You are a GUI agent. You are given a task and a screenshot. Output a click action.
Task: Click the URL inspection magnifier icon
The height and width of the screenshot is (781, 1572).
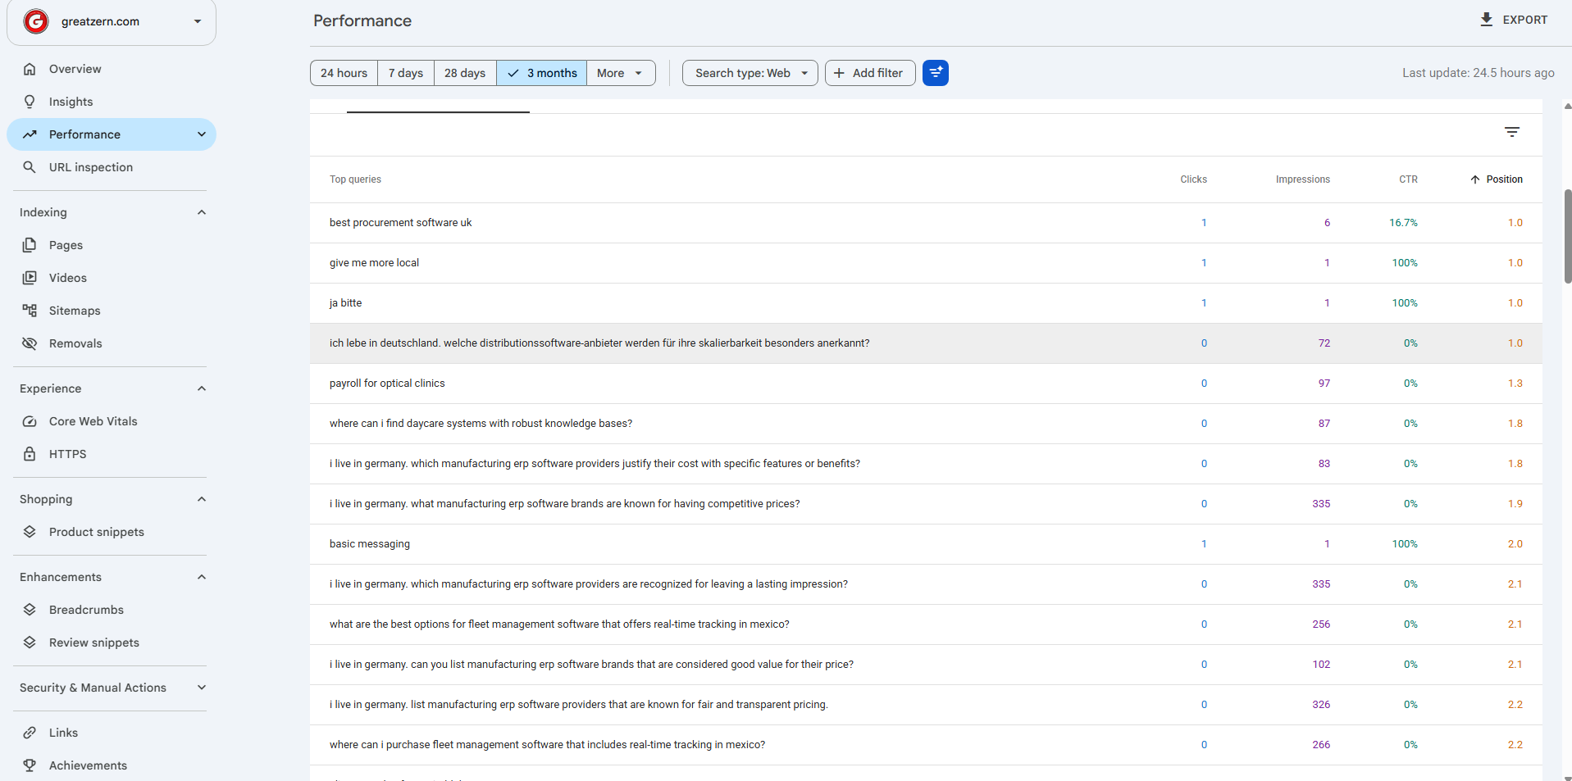click(x=30, y=167)
